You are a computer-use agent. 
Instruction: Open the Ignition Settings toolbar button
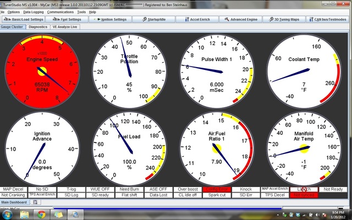(x=110, y=20)
